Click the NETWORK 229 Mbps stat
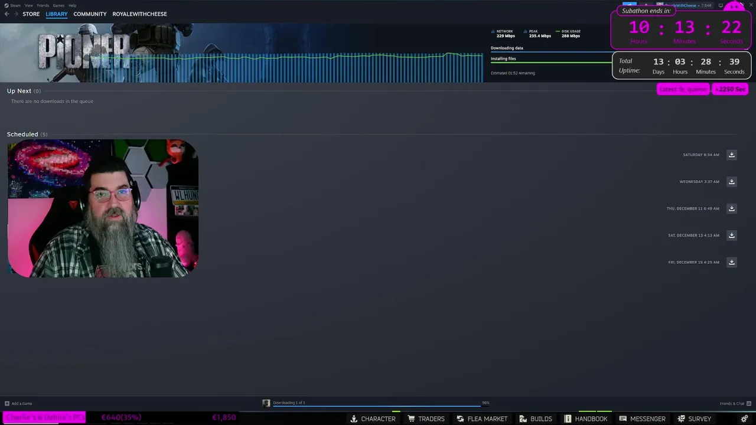756x425 pixels. [x=504, y=34]
